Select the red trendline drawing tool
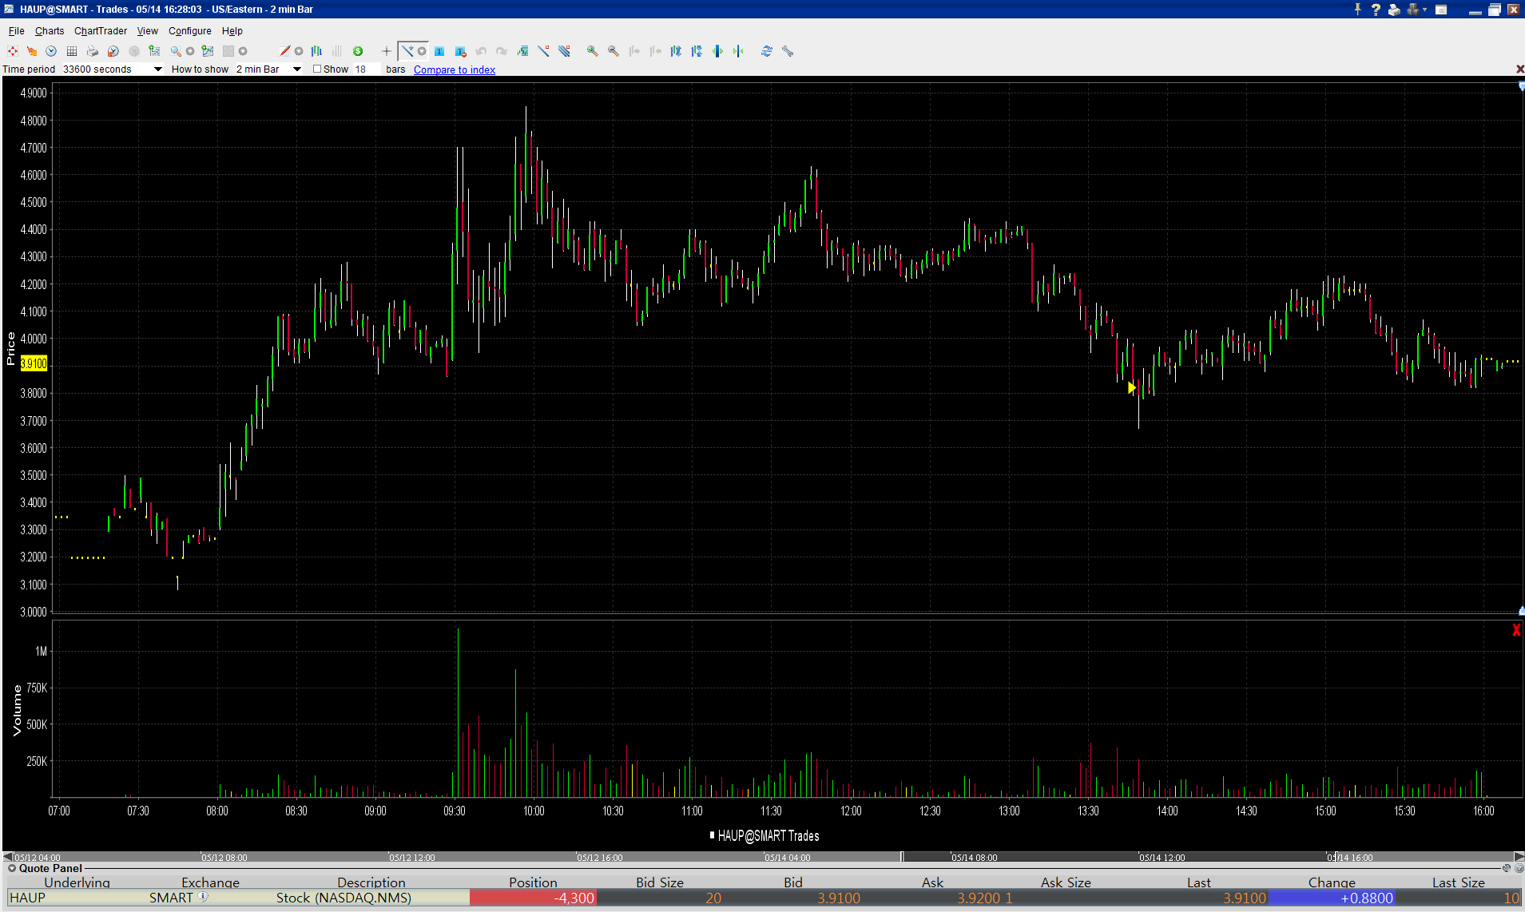This screenshot has width=1525, height=912. (x=284, y=51)
